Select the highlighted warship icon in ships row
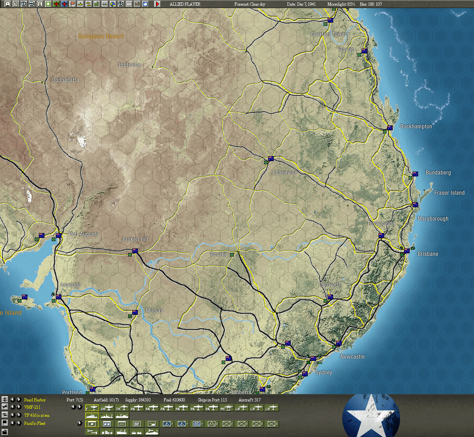 tap(92, 416)
